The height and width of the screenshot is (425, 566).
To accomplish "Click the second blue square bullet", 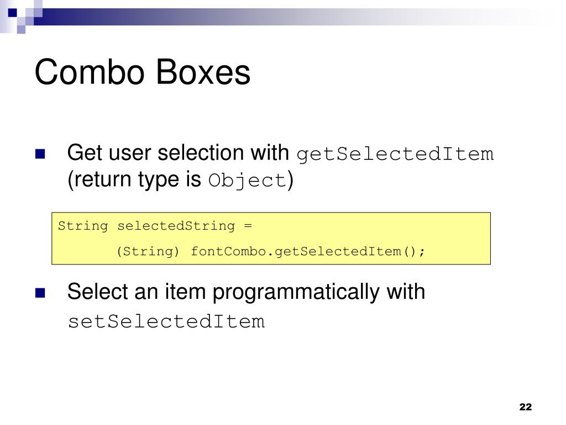I will (40, 293).
